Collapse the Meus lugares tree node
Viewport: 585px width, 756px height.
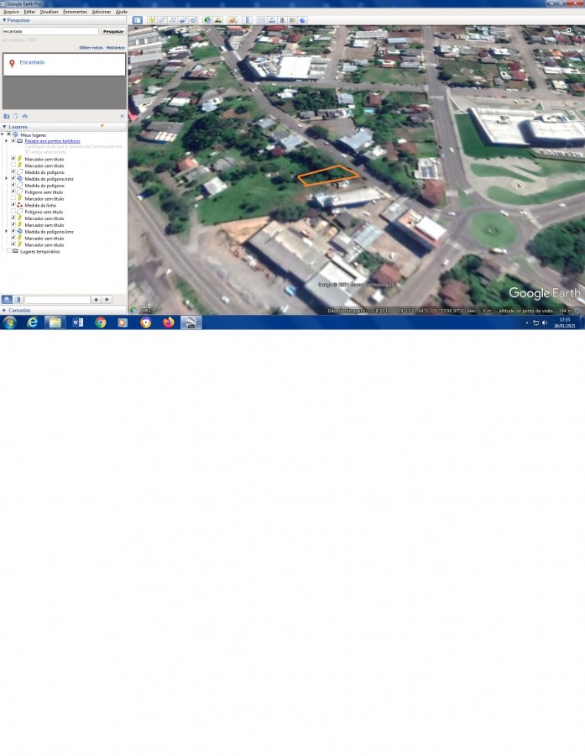pos(3,134)
